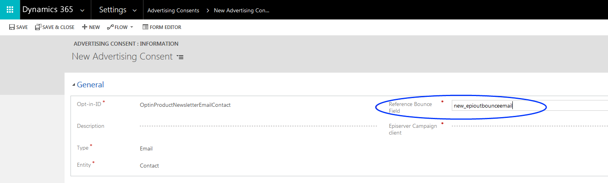Open the app launcher waffle icon
This screenshot has height=183, width=608.
coord(10,10)
